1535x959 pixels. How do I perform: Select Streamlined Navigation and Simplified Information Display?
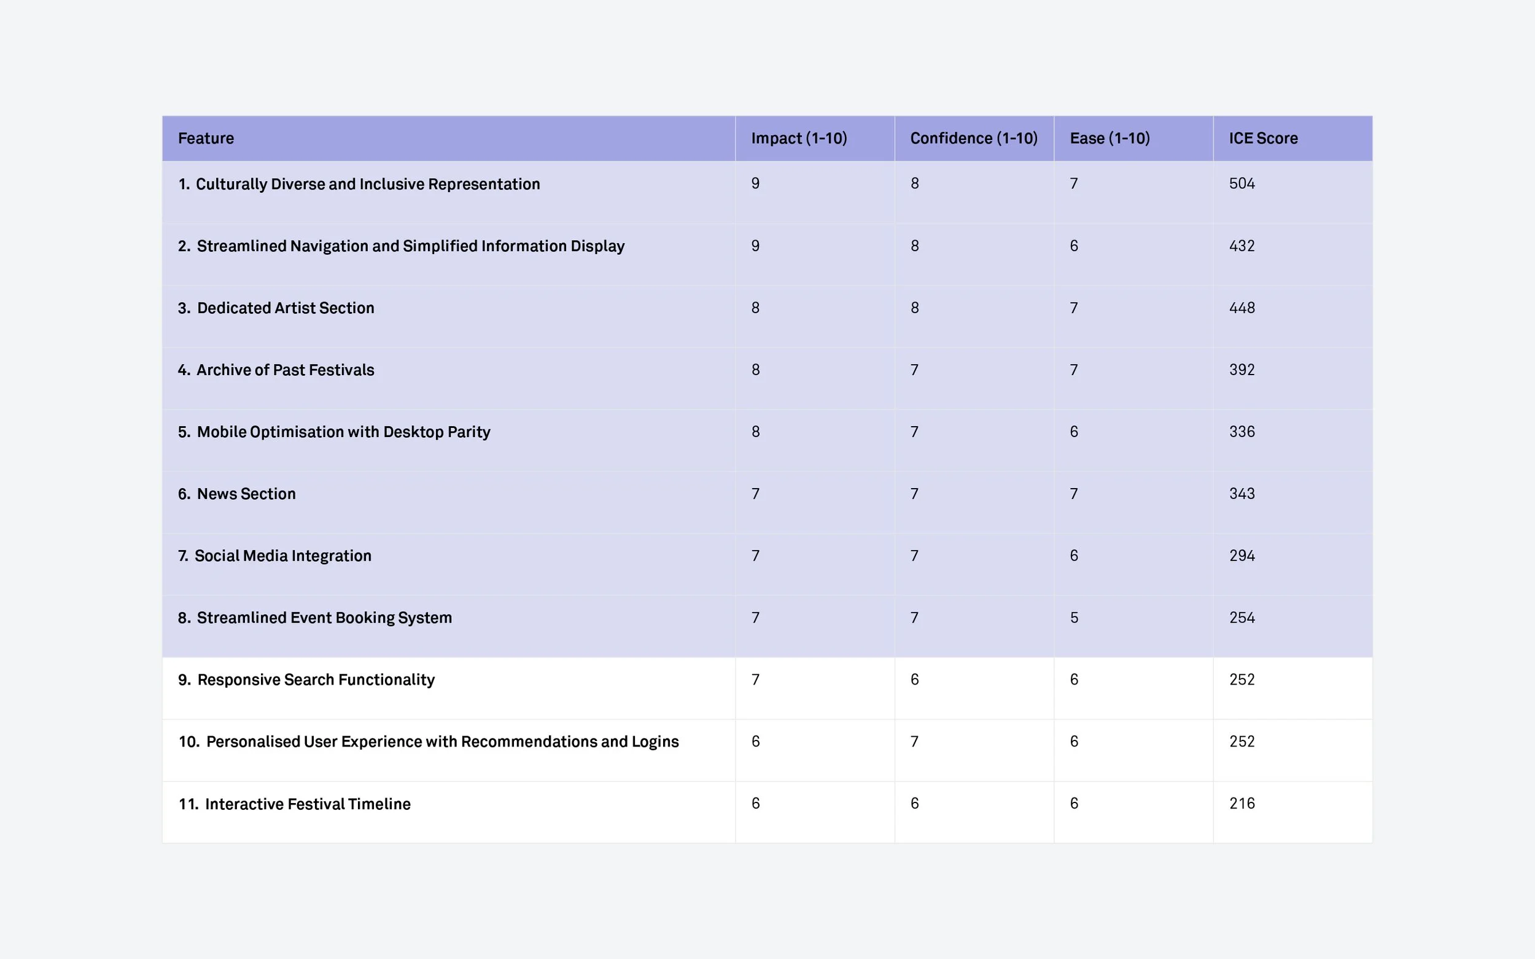tap(410, 246)
